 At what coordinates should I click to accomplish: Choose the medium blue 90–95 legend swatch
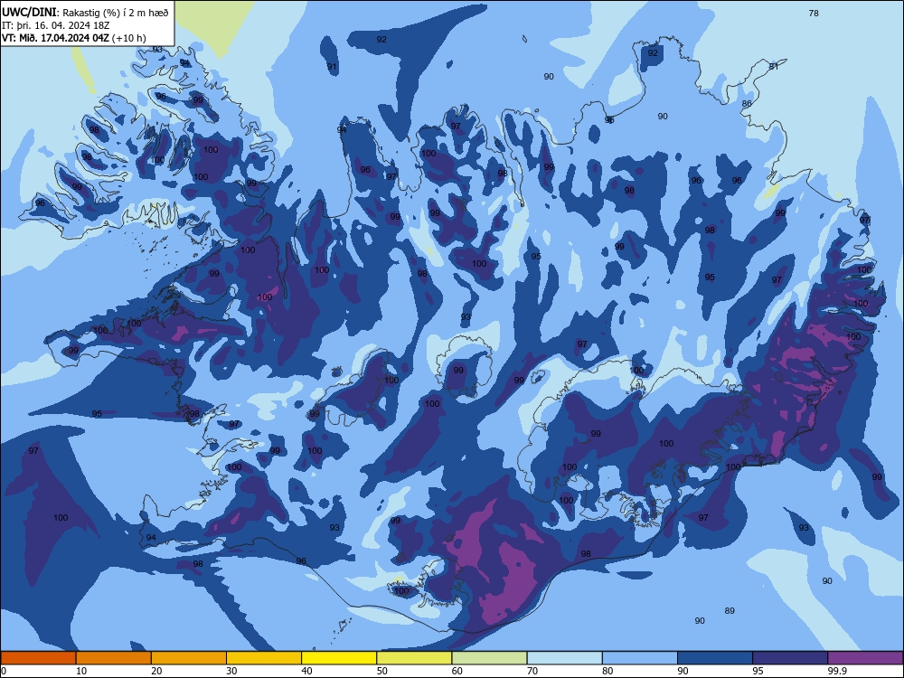pyautogui.click(x=715, y=658)
